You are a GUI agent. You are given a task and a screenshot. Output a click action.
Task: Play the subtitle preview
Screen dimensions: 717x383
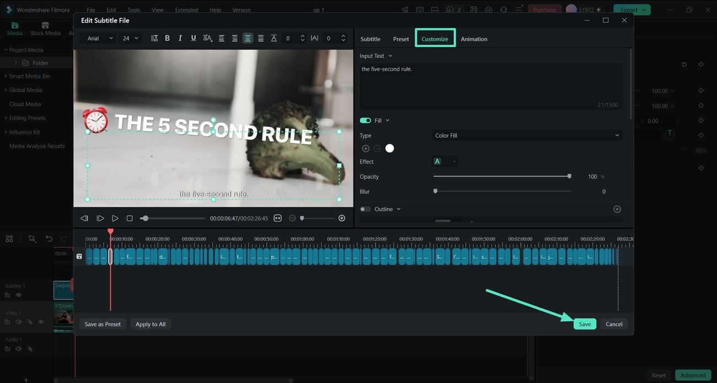115,219
